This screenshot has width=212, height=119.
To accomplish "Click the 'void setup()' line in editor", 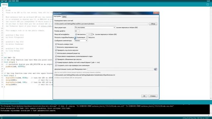I will (x=10, y=62).
